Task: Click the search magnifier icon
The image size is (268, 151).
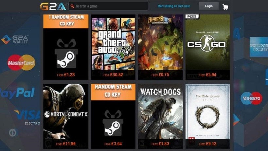Action: (x=72, y=6)
